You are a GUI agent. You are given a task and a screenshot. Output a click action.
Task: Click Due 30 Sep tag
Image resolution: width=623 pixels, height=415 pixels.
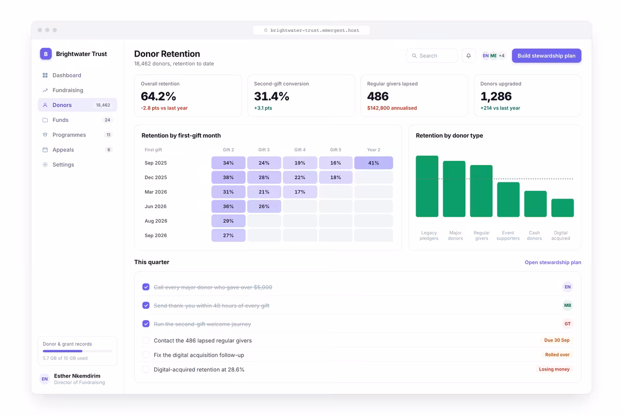[x=557, y=340]
